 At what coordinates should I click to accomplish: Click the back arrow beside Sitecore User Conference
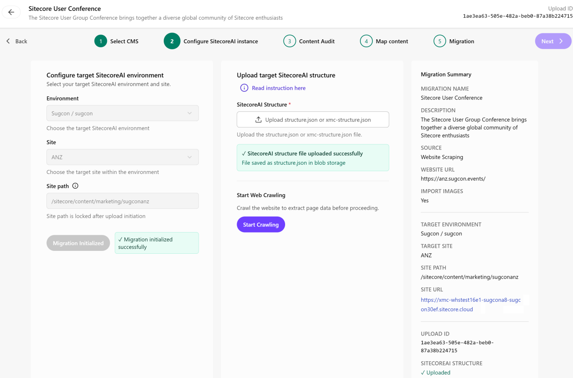pyautogui.click(x=11, y=12)
